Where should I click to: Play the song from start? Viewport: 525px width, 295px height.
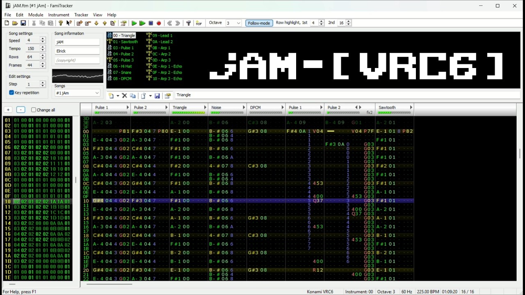pos(134,23)
